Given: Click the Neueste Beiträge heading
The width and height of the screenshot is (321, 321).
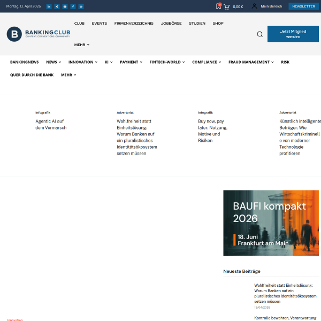Looking at the screenshot, I should coord(242,271).
